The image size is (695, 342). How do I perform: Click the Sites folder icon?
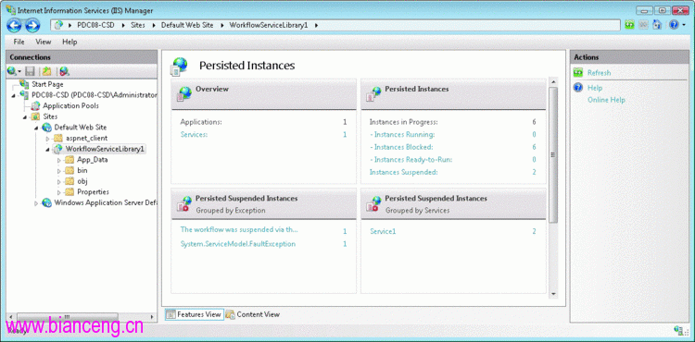tap(35, 116)
